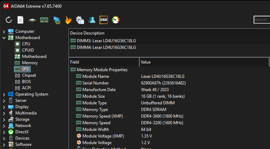Select DirectX in the tree

[22, 132]
